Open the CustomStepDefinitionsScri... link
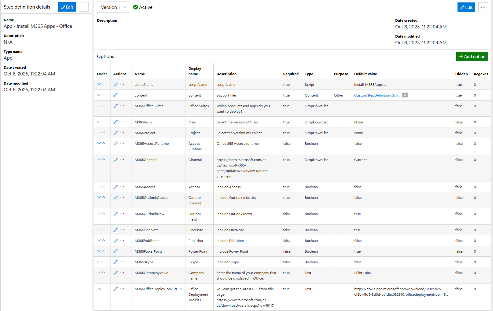Screen dimensions: 493x311 coord(377,95)
